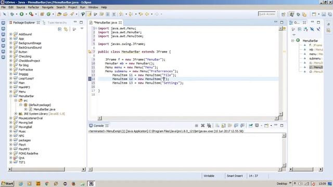333x187 pixels.
Task: Open Package Explorer View Menu triangle
Action: click(x=82, y=29)
